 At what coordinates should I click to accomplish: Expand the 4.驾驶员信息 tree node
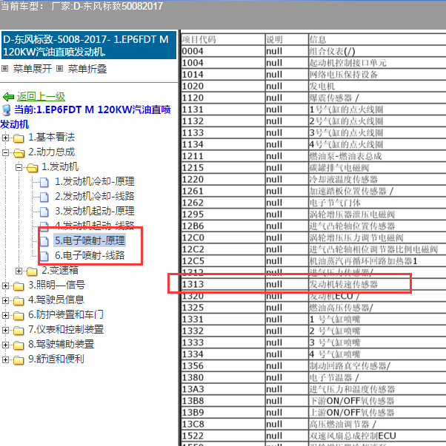(x=5, y=300)
